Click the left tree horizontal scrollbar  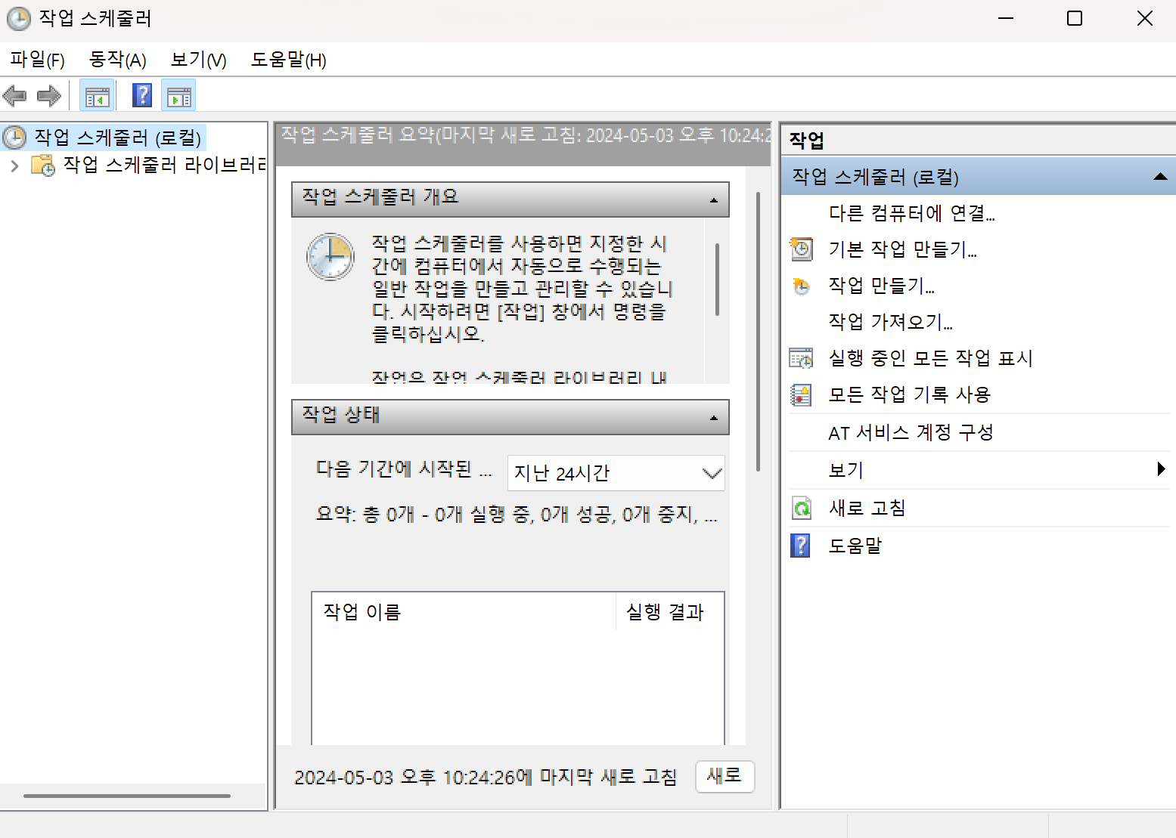click(x=127, y=796)
